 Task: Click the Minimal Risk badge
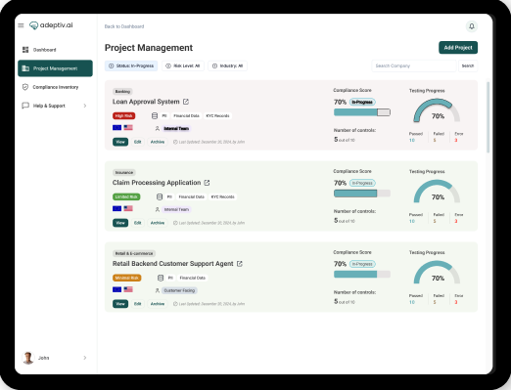coord(127,278)
